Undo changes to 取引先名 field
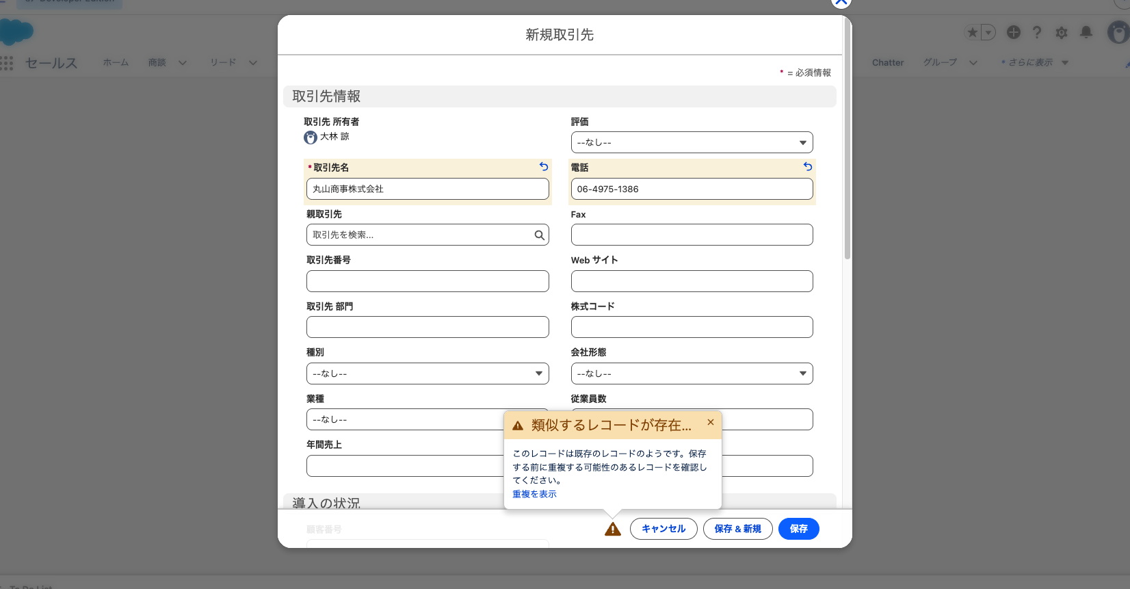Viewport: 1130px width, 589px height. point(544,166)
